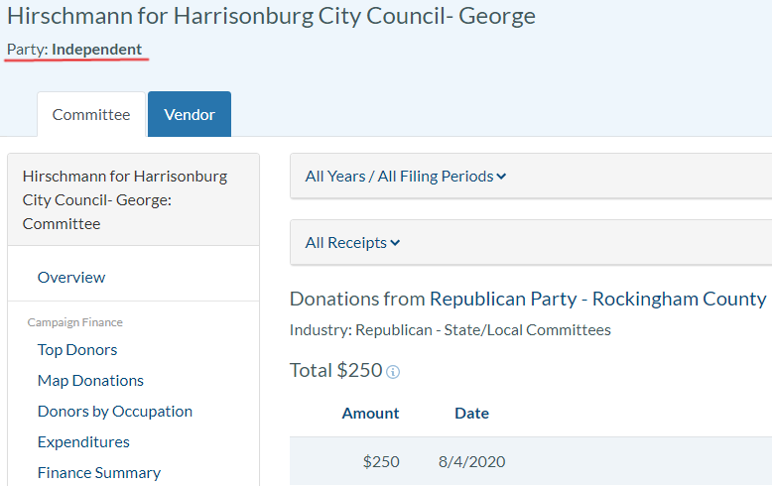View Donors by Occupation
This screenshot has height=486, width=772.
tap(115, 412)
